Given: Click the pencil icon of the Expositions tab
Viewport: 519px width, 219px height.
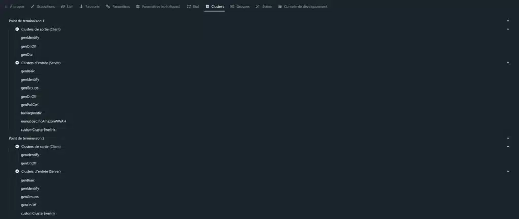Looking at the screenshot, I should pyautogui.click(x=33, y=7).
